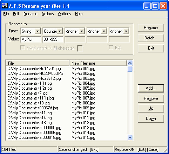Viewport: 169px width, 154px height.
Task: Click the MyPic value field
Action: coord(31,39)
